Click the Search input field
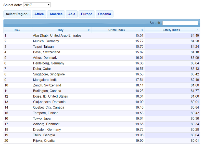Viewport: 204px width, 144px height. tap(180, 23)
